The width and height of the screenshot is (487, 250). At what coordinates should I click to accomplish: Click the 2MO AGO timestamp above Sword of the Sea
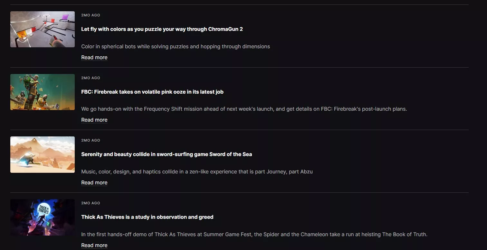[x=91, y=140]
